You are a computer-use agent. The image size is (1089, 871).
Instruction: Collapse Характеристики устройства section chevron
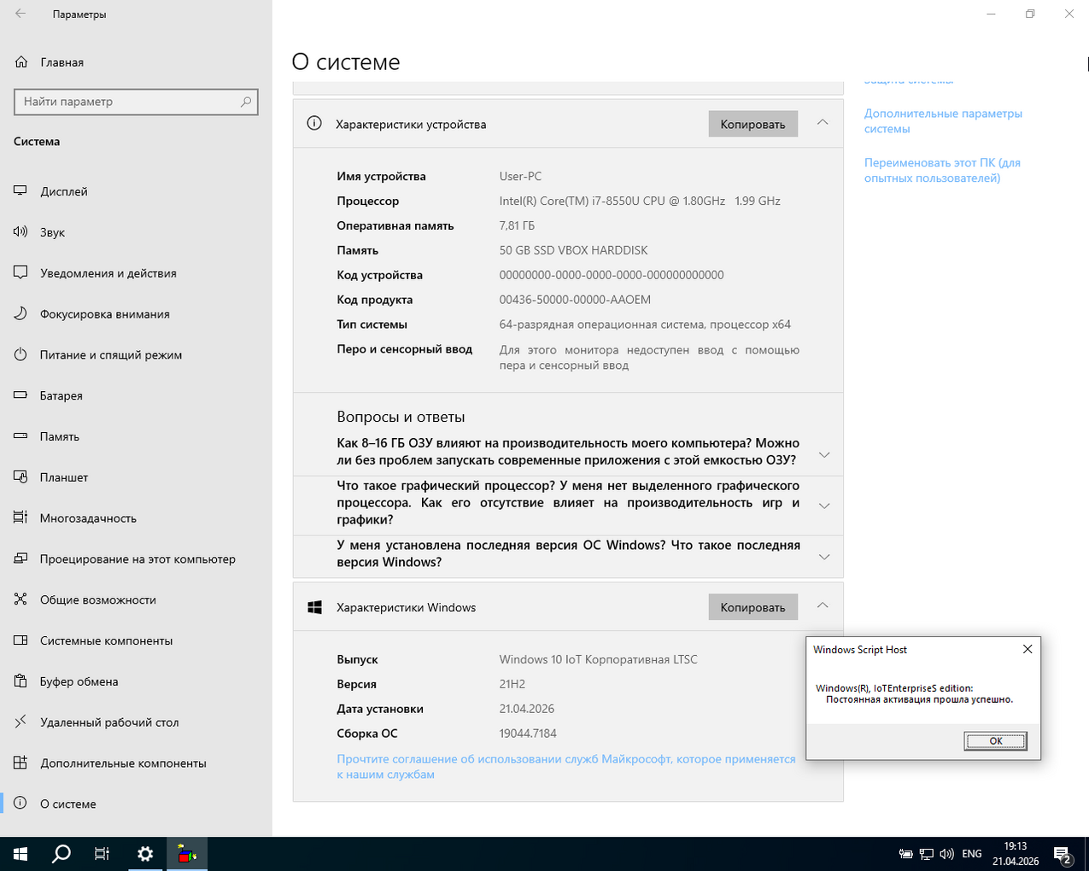pyautogui.click(x=823, y=123)
